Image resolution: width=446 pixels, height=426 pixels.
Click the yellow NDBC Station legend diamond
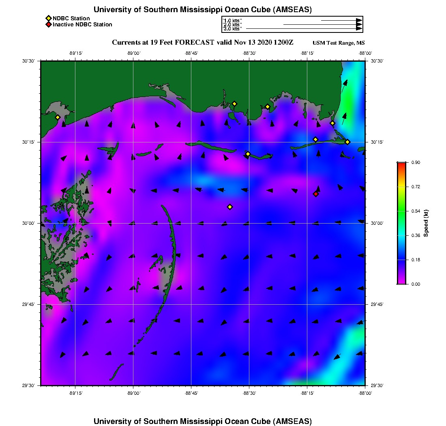coord(48,18)
